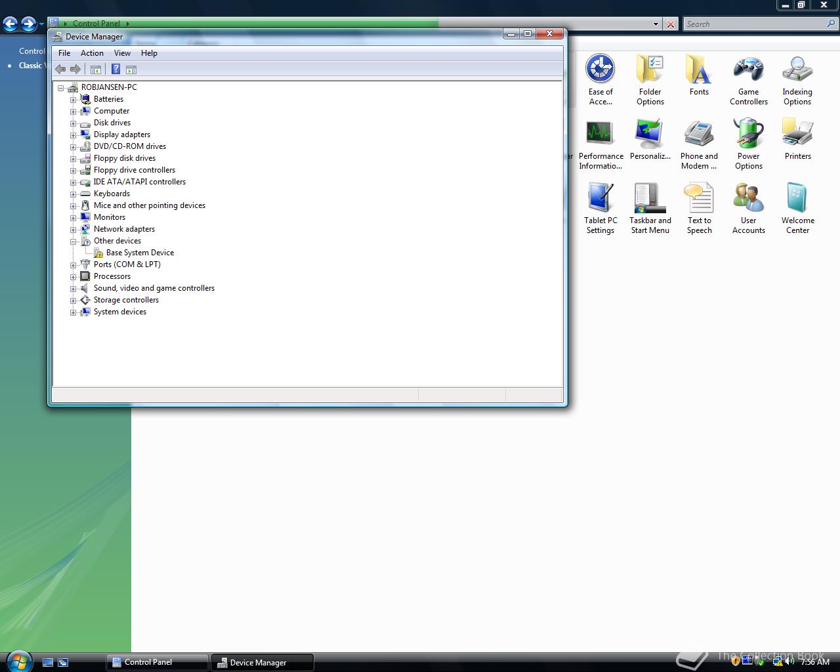The height and width of the screenshot is (672, 840).
Task: Click the Control Panel breadcrumb in address bar
Action: click(96, 24)
